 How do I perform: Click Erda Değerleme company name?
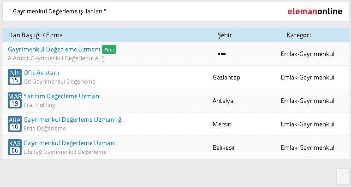45,129
